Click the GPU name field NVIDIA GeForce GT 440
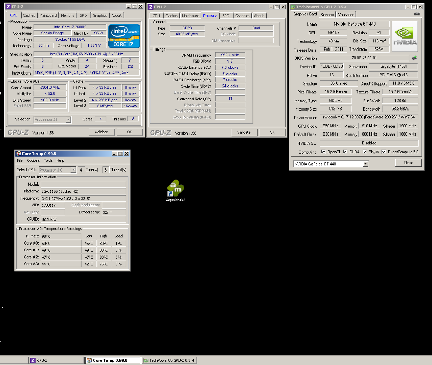The image size is (432, 365). point(355,24)
